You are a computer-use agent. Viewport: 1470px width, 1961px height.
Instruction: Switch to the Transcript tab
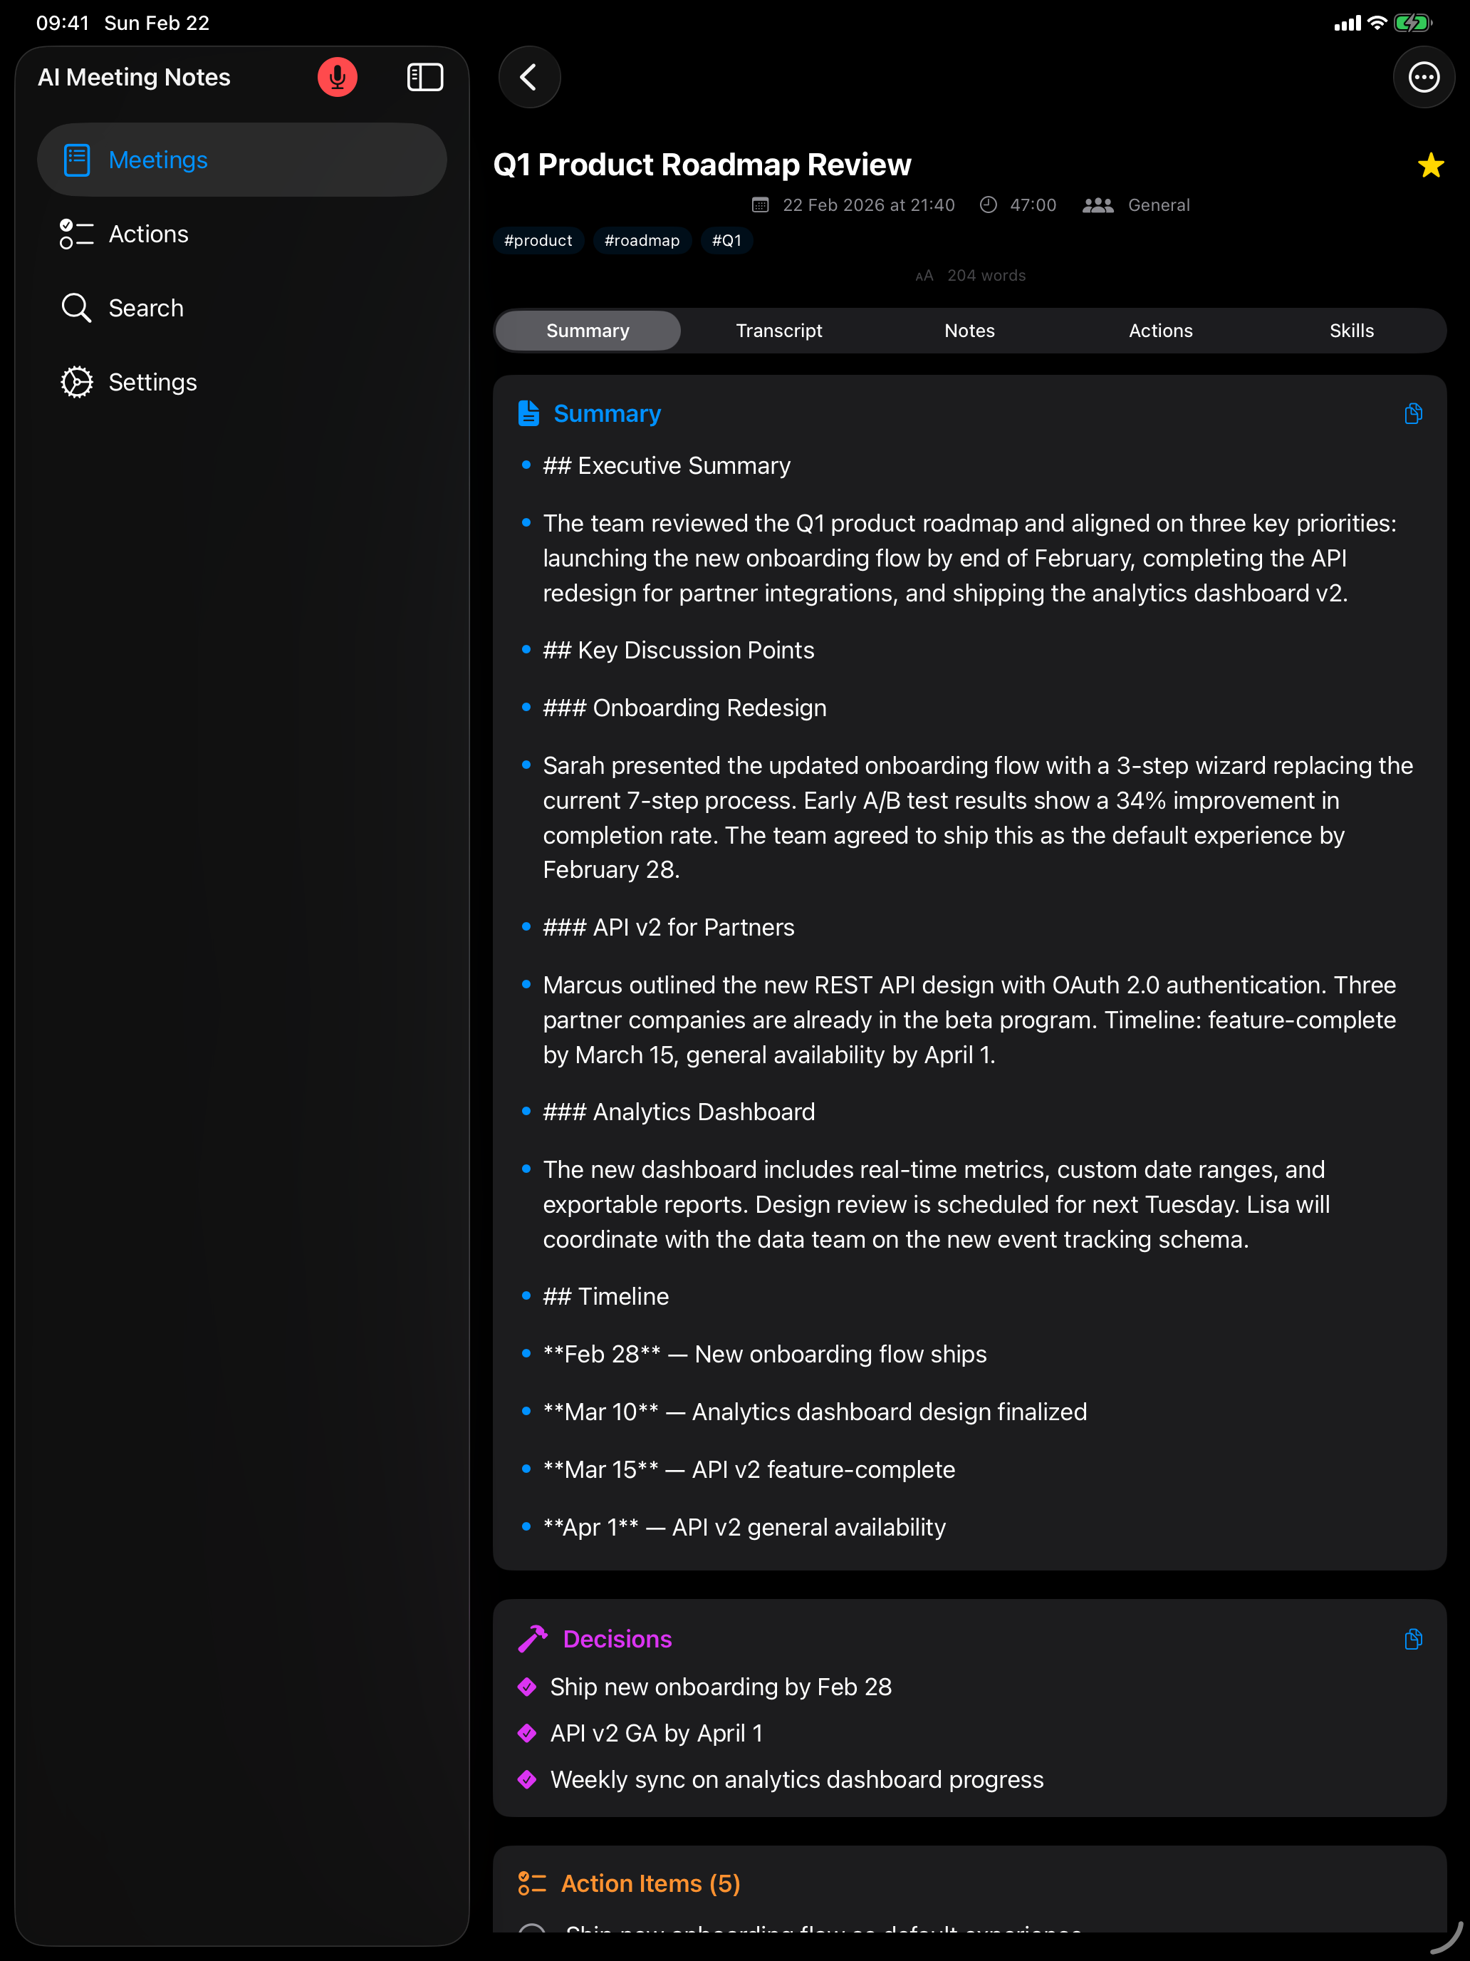coord(779,331)
